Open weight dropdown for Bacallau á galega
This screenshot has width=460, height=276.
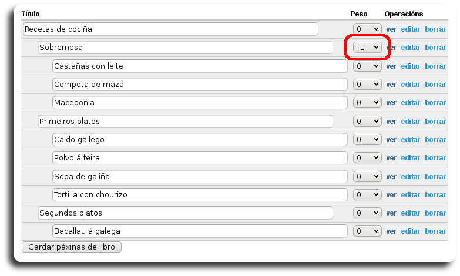coord(367,231)
